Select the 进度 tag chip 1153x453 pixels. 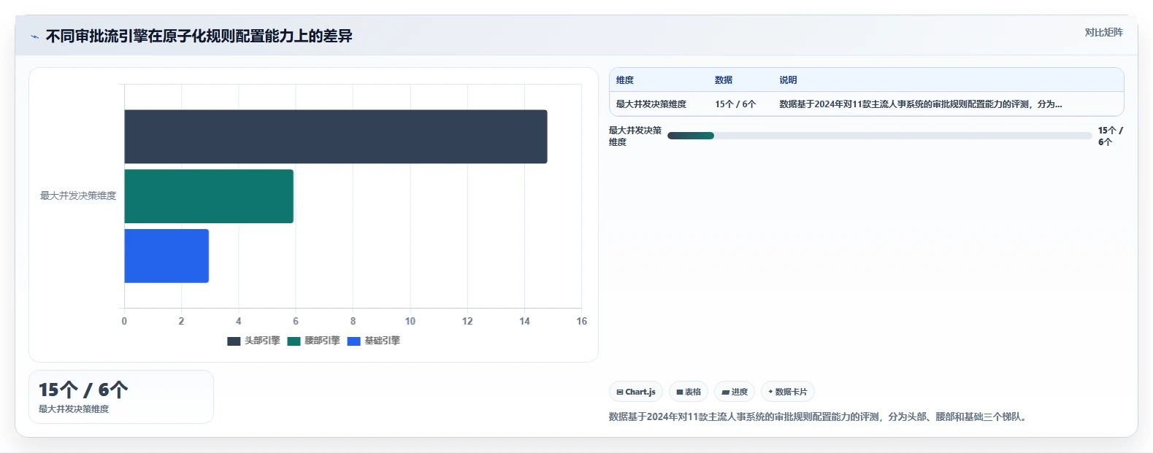click(x=735, y=392)
